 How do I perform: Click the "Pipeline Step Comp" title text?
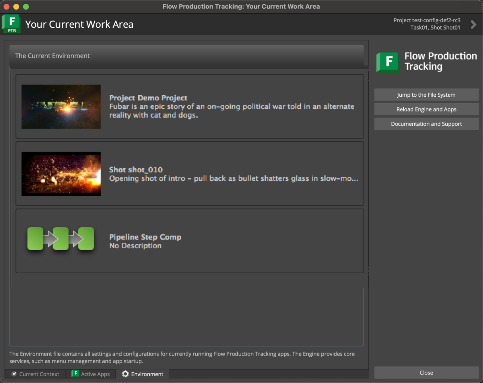click(145, 237)
